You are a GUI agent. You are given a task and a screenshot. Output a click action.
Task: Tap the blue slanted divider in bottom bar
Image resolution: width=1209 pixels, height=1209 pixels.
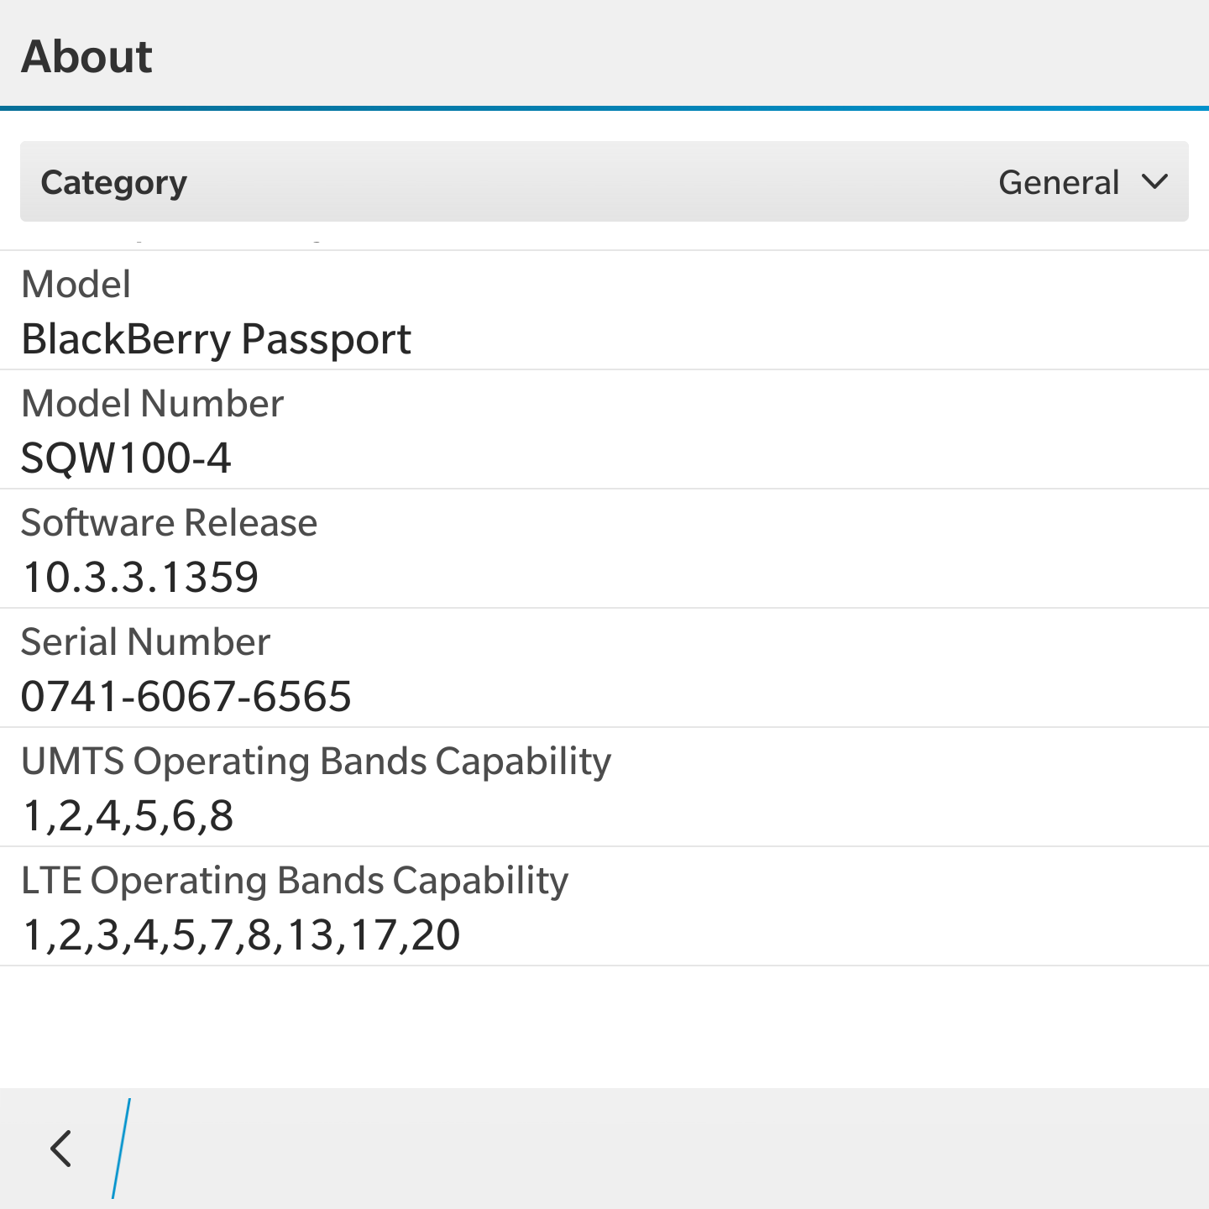pyautogui.click(x=122, y=1149)
